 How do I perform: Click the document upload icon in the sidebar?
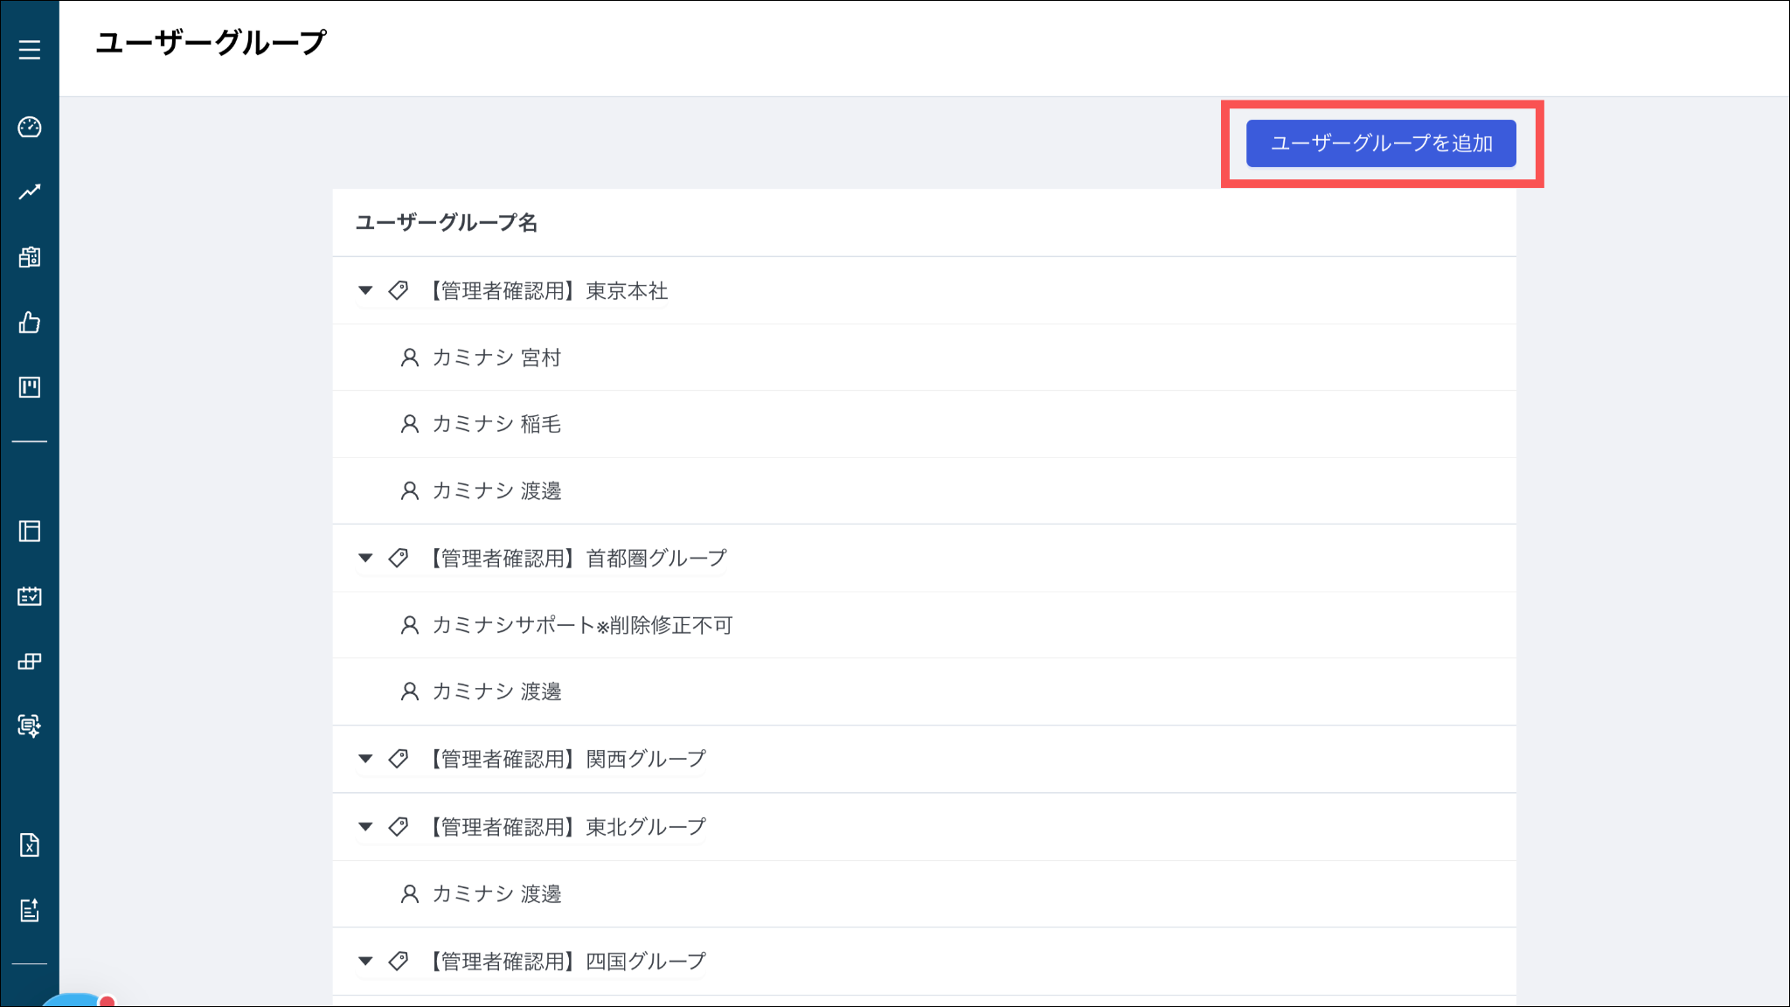pos(30,910)
